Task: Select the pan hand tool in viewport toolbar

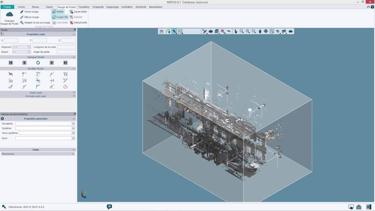Action: (260, 31)
